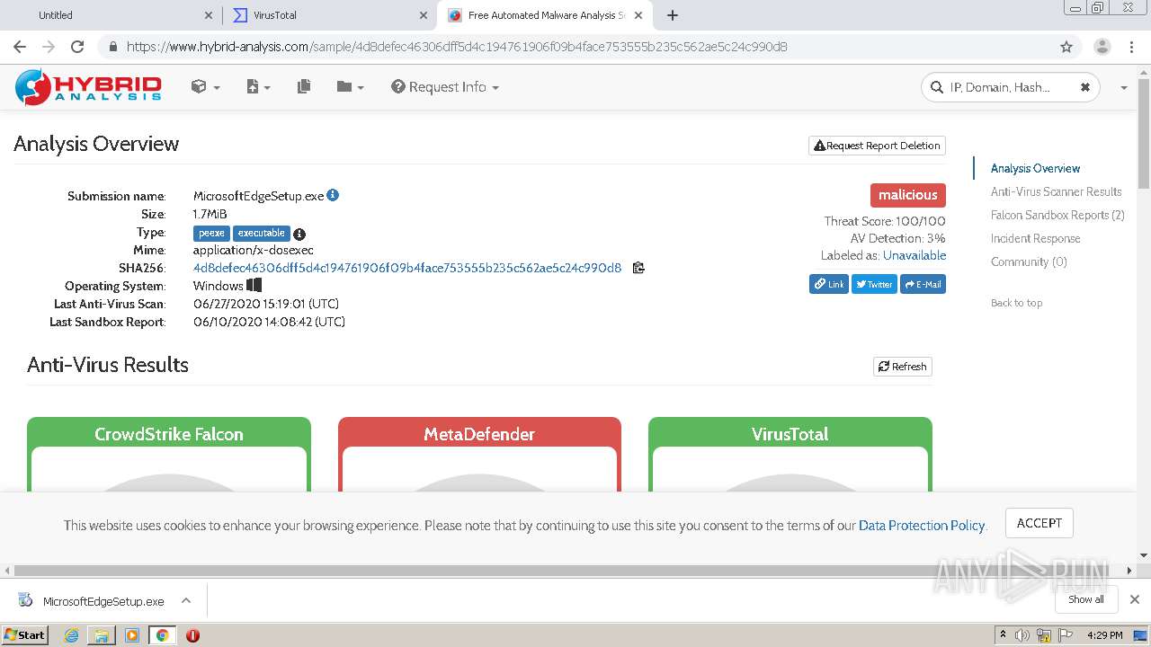Click the volume icon in system tray
Viewport: 1151px width, 647px height.
tap(1022, 635)
